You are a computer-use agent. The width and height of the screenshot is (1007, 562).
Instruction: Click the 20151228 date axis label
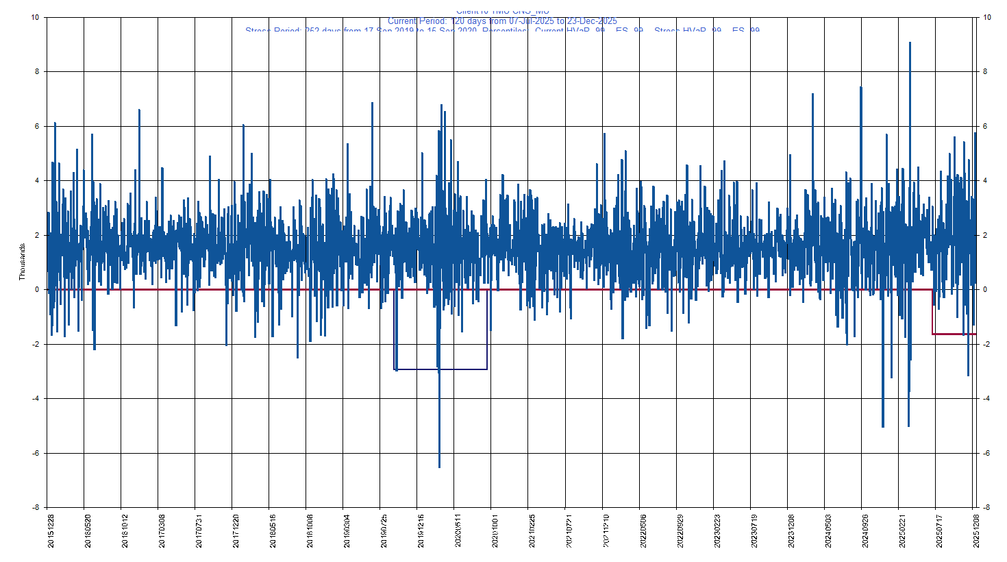coord(51,530)
